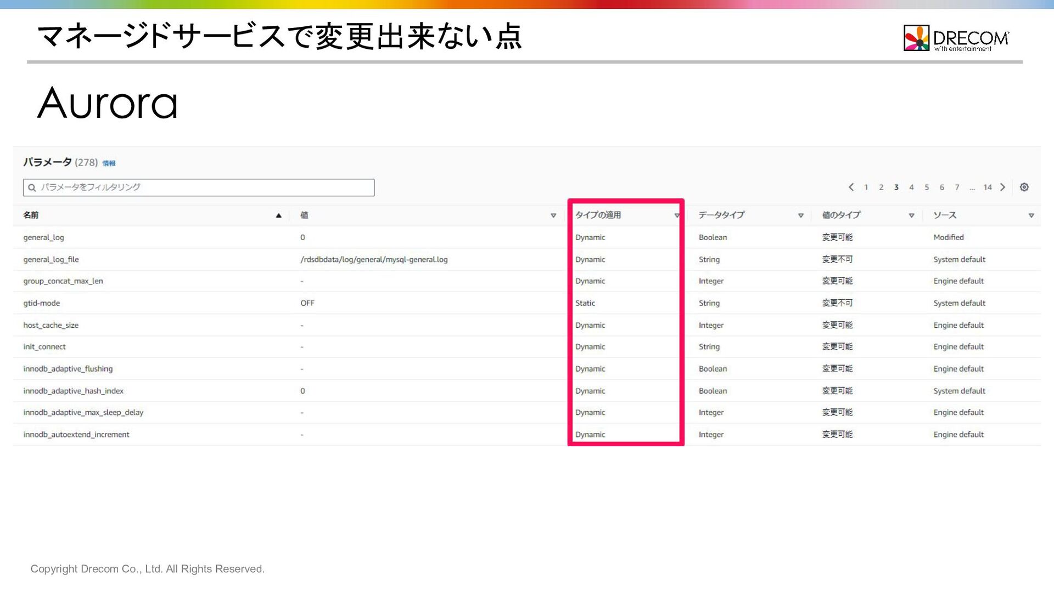Click the 値 column header label
1054x592 pixels.
pos(304,215)
